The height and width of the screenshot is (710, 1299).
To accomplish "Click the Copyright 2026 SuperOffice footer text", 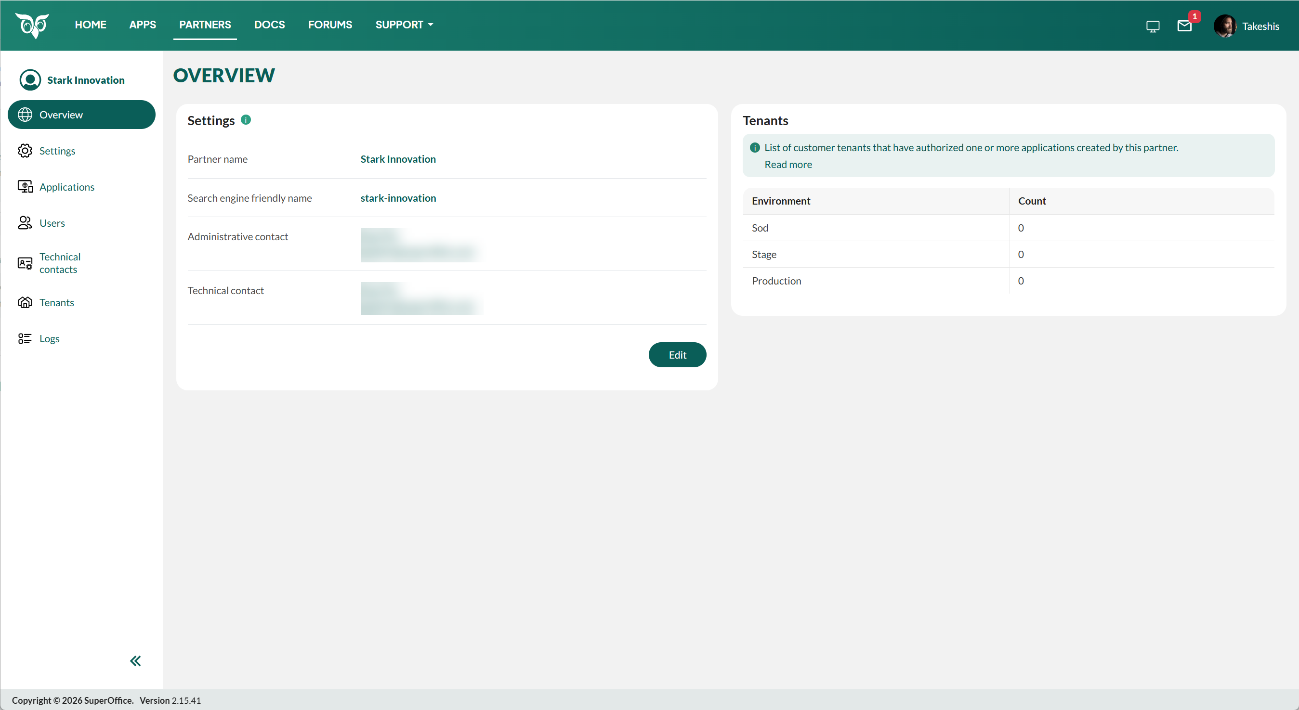I will pos(73,700).
